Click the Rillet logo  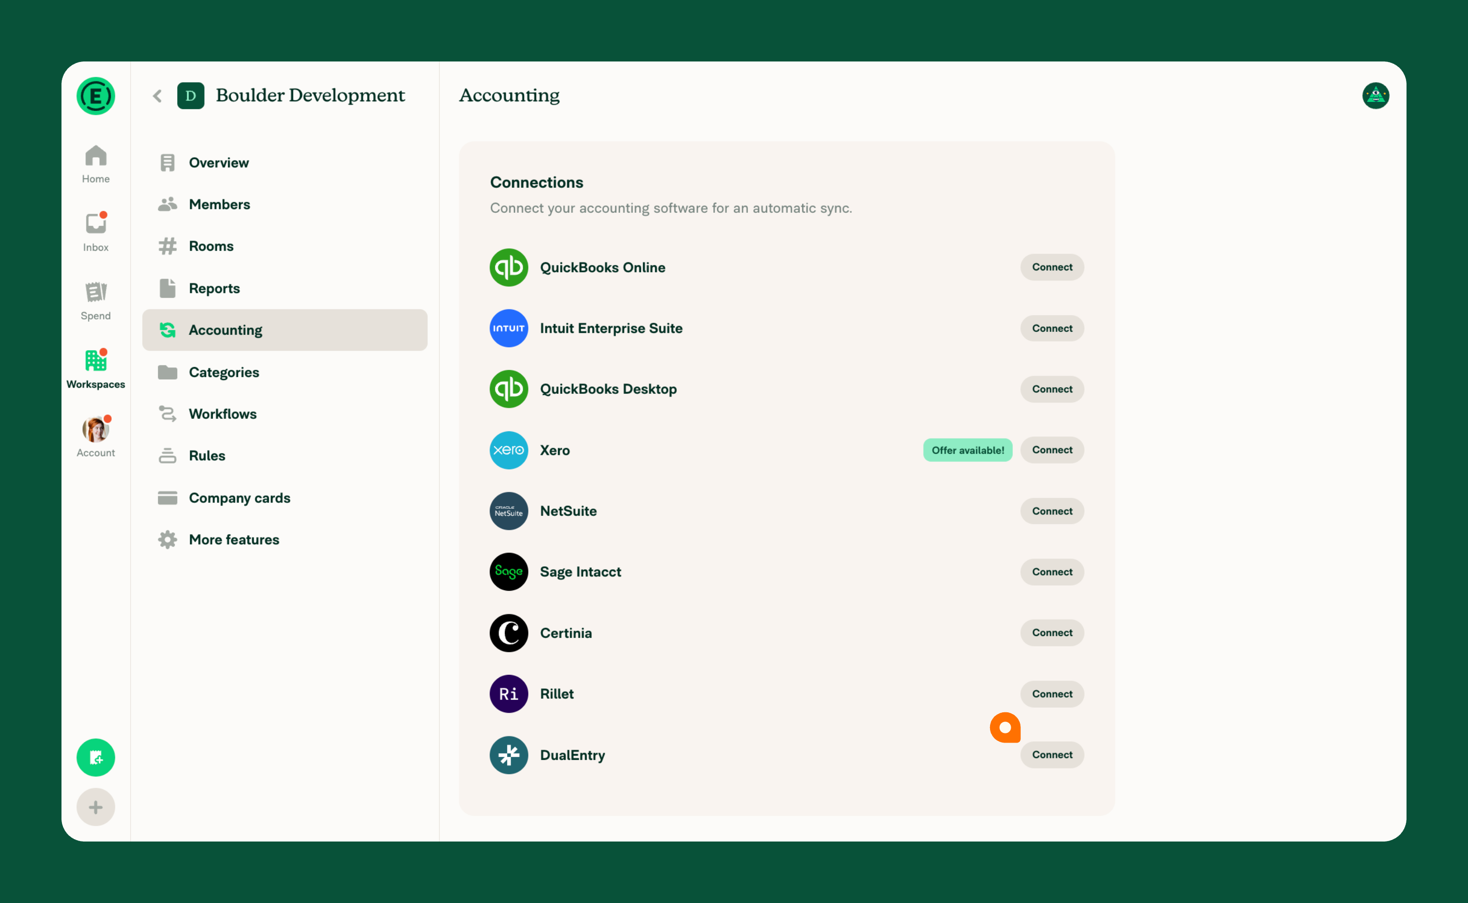pos(509,694)
